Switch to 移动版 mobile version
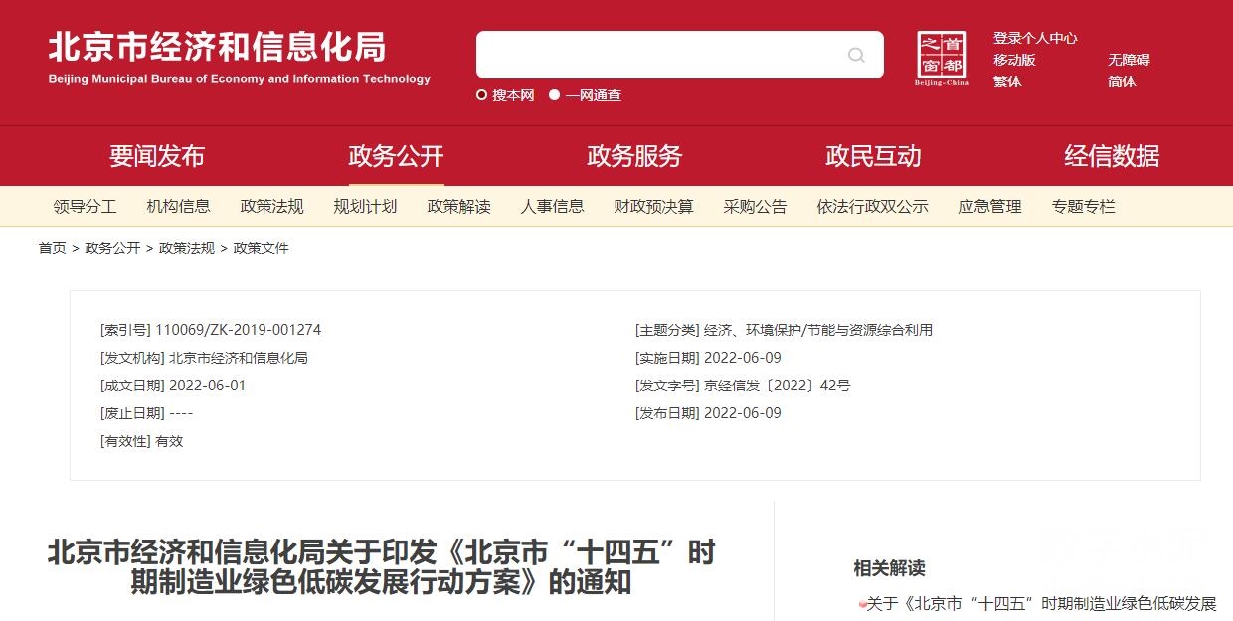This screenshot has width=1233, height=621. (1014, 60)
